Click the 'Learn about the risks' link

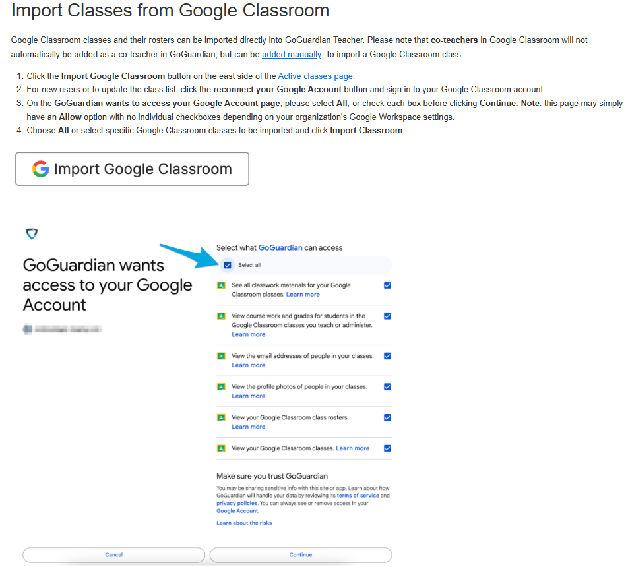(244, 523)
